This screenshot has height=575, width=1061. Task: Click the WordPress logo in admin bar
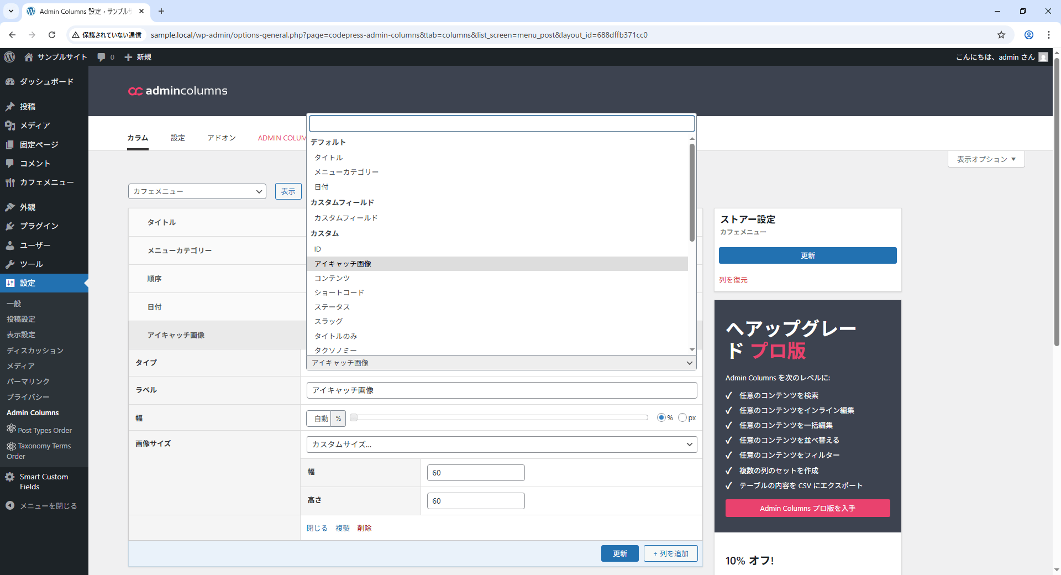point(9,57)
